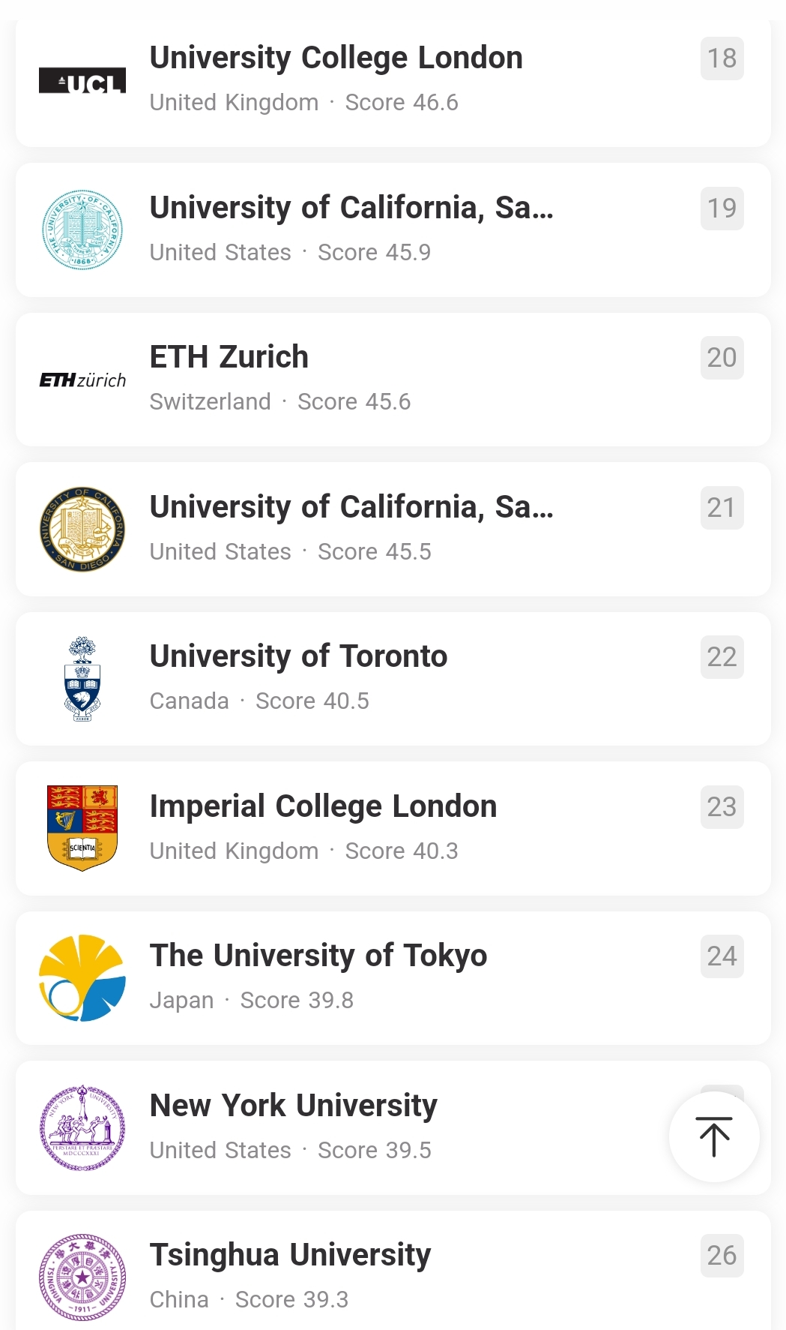This screenshot has height=1330, width=786.
Task: Click the University of Toronto crest
Action: point(82,679)
